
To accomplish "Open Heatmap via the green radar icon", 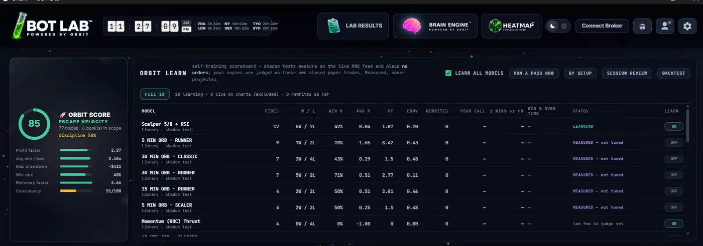I will click(496, 26).
